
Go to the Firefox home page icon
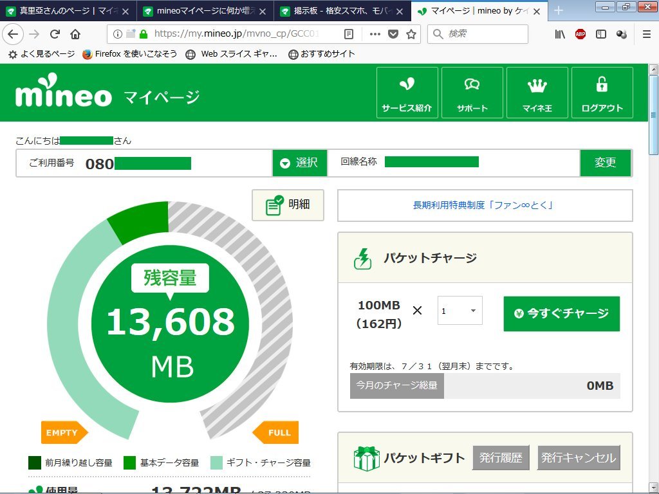pyautogui.click(x=75, y=34)
